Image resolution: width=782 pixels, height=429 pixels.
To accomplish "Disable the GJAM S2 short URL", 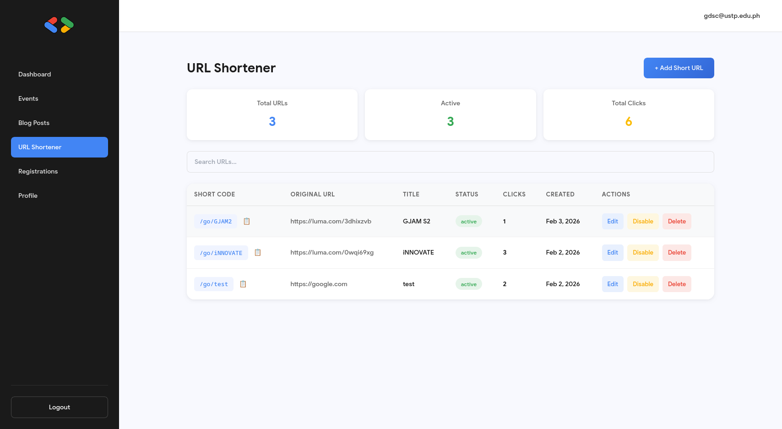I will pos(643,221).
